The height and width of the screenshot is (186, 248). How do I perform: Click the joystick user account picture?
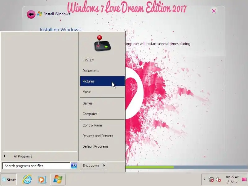(102, 43)
